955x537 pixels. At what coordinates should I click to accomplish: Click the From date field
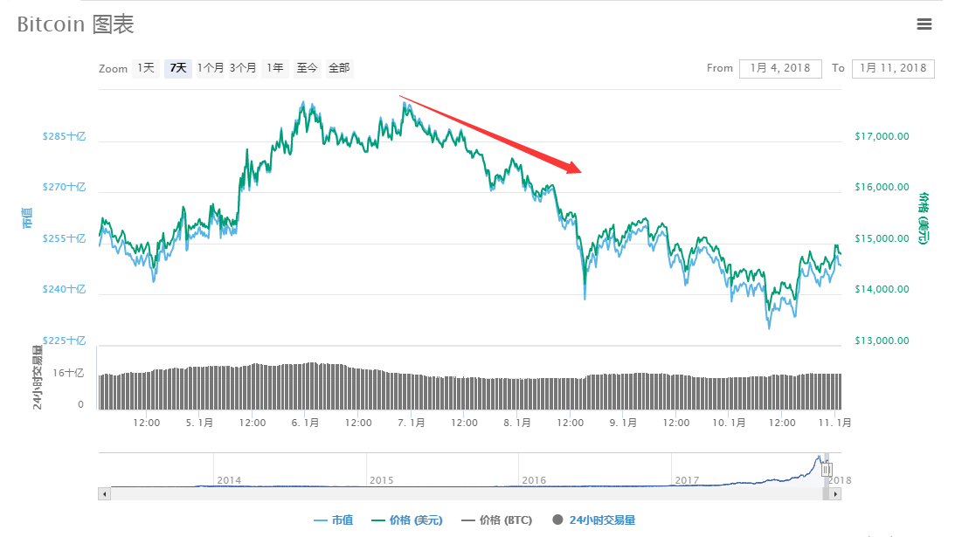pos(780,68)
